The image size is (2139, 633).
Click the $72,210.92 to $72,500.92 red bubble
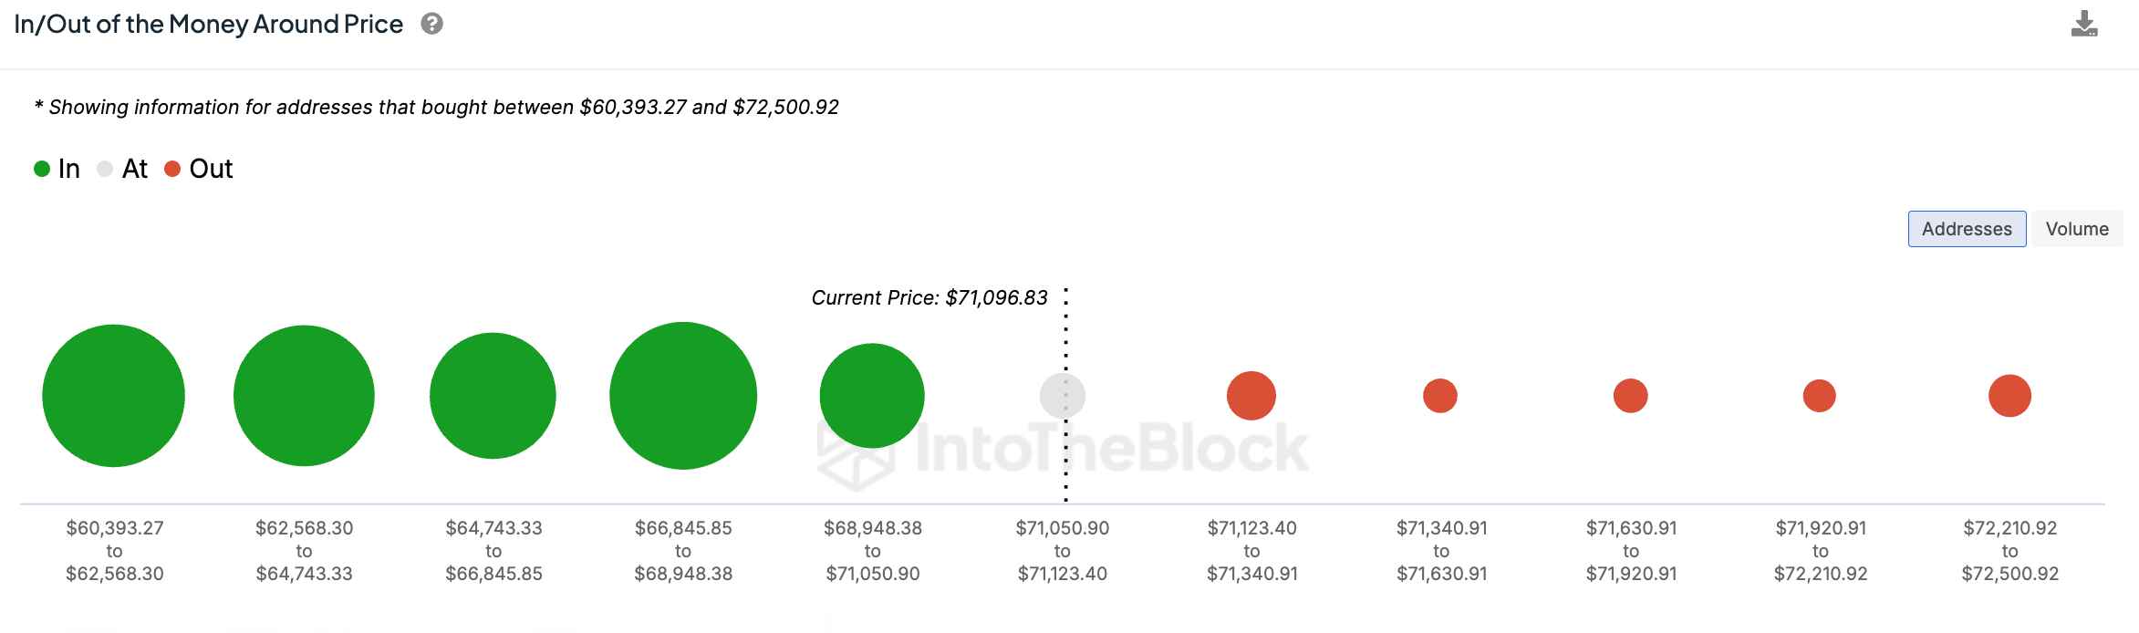tap(2009, 396)
